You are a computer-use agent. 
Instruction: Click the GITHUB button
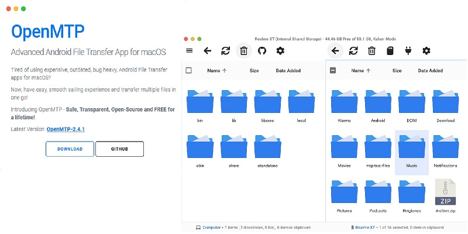click(x=119, y=149)
